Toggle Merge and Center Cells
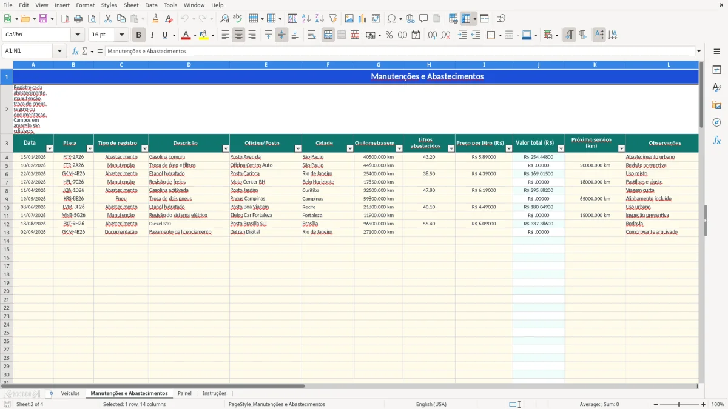The width and height of the screenshot is (728, 409). point(328,35)
